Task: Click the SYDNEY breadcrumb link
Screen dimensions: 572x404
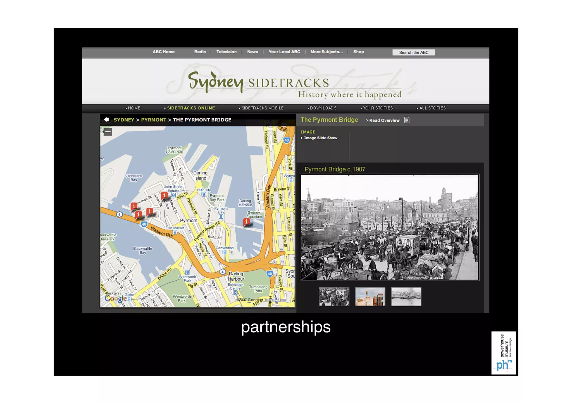Action: [x=124, y=120]
